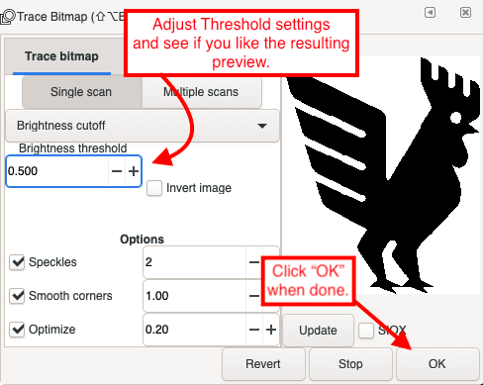483x385 pixels.
Task: Decrease Speckles value with minus button
Action: [x=254, y=262]
